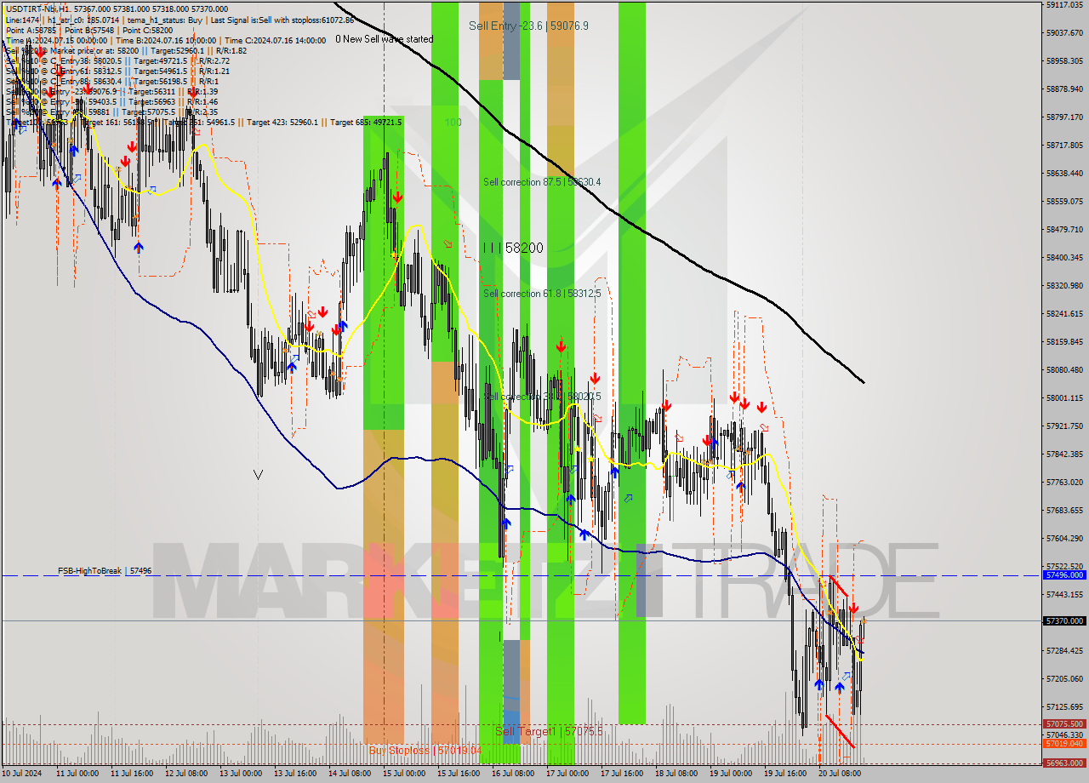
Task: Click the '13 Jul 00:00' time axis label
Action: 240,774
